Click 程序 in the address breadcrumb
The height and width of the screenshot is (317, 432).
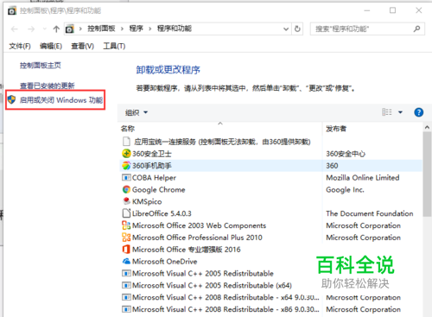click(137, 29)
